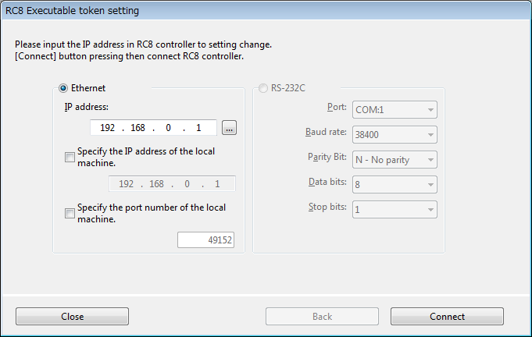This screenshot has width=532, height=337.
Task: Enable specifying the local machine IP address
Action: point(70,157)
